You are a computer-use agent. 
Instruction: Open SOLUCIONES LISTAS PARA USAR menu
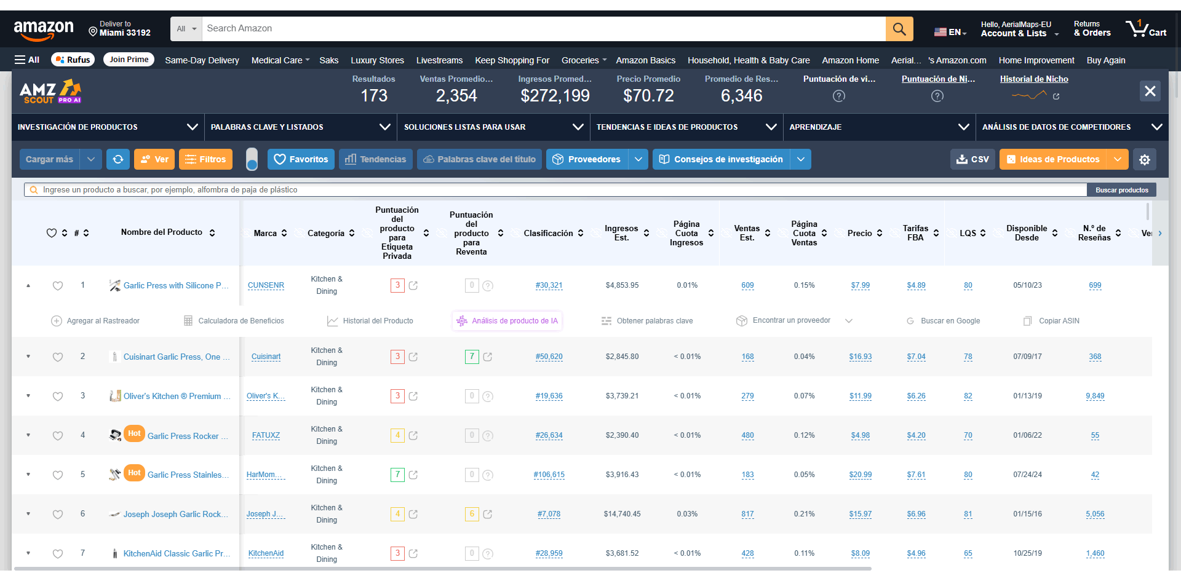[x=493, y=127]
